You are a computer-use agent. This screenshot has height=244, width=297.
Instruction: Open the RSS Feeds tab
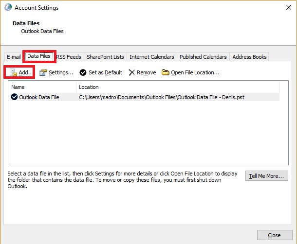pyautogui.click(x=69, y=57)
